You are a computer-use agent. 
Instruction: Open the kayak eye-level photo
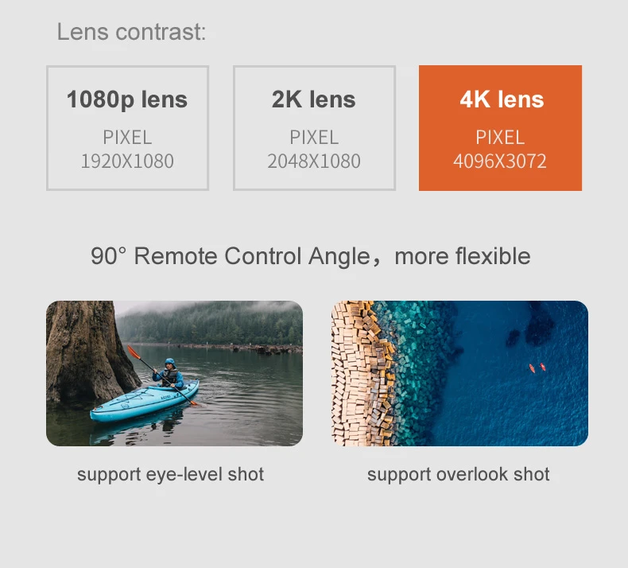pos(174,373)
